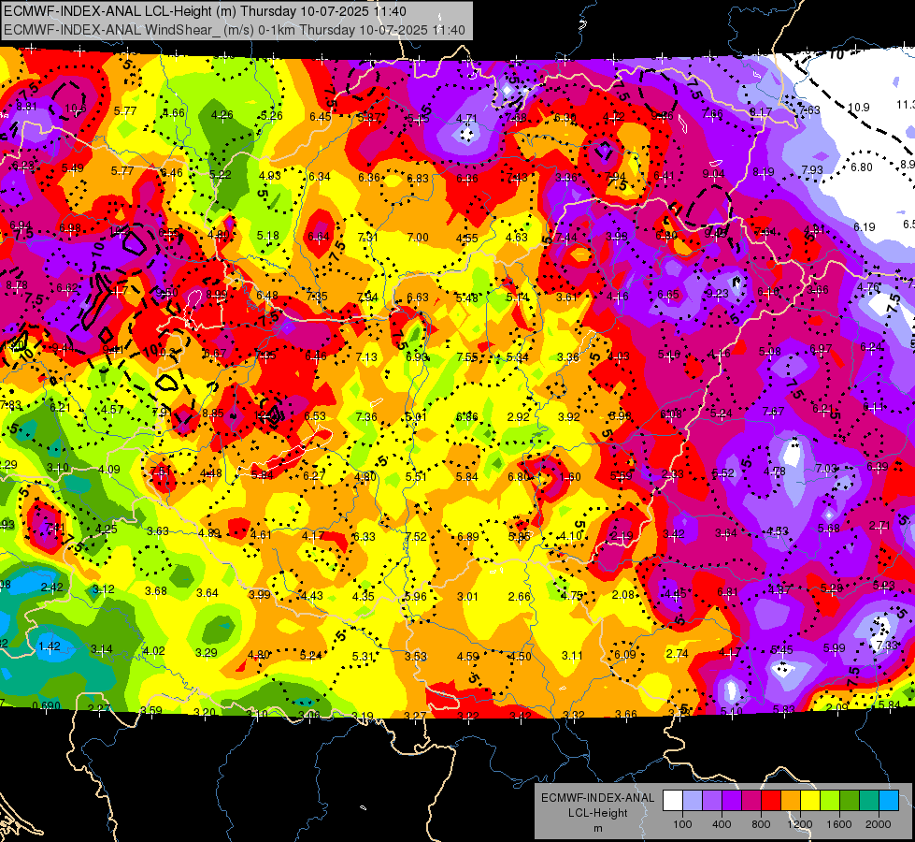Click the 0.690 grid value
Viewport: 915px width, 842px height.
46,705
